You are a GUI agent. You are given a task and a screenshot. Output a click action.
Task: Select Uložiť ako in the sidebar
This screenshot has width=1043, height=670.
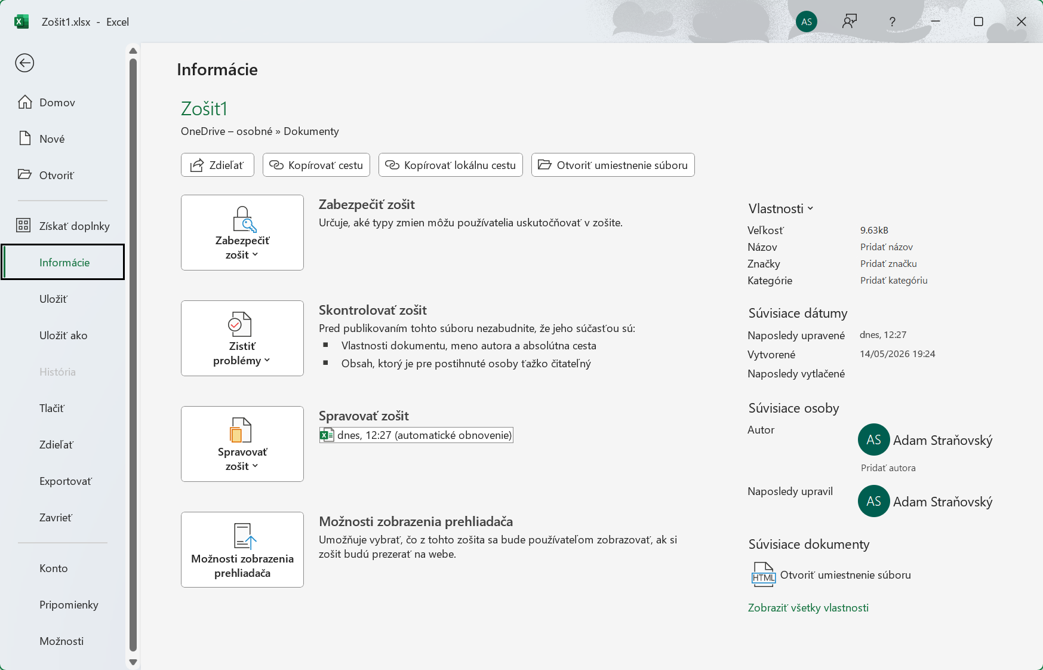tap(63, 335)
